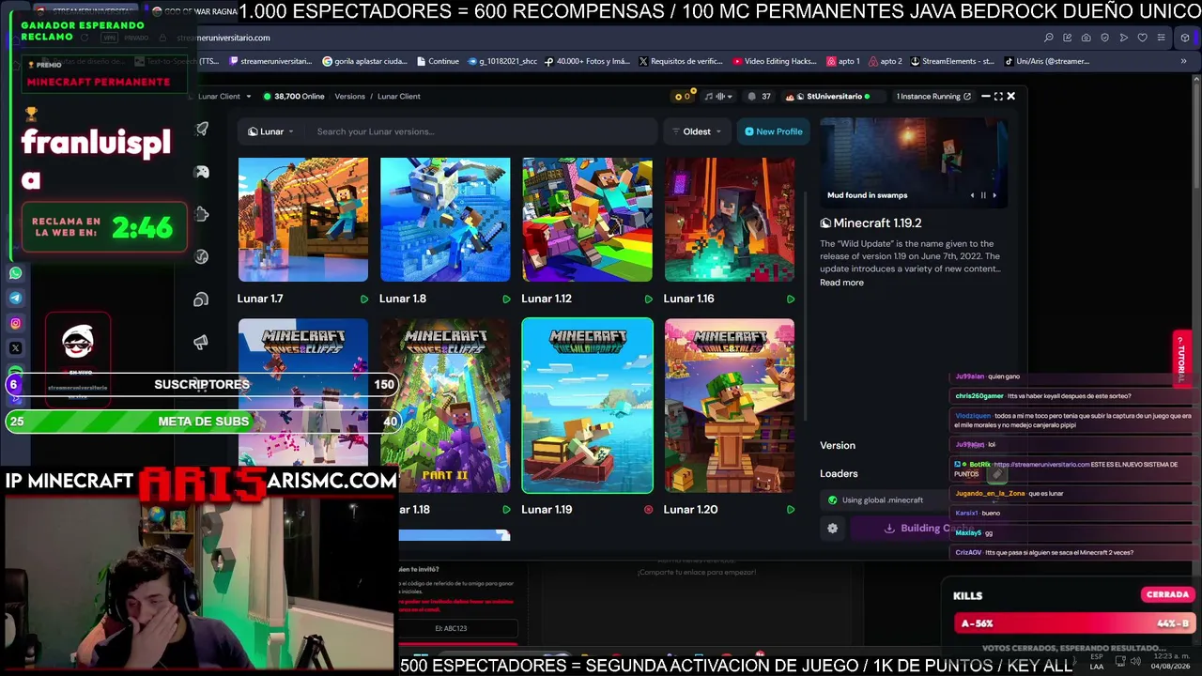Select the Lunar 1.16 version thumbnail
Screen dimensions: 1202x676
tap(729, 220)
